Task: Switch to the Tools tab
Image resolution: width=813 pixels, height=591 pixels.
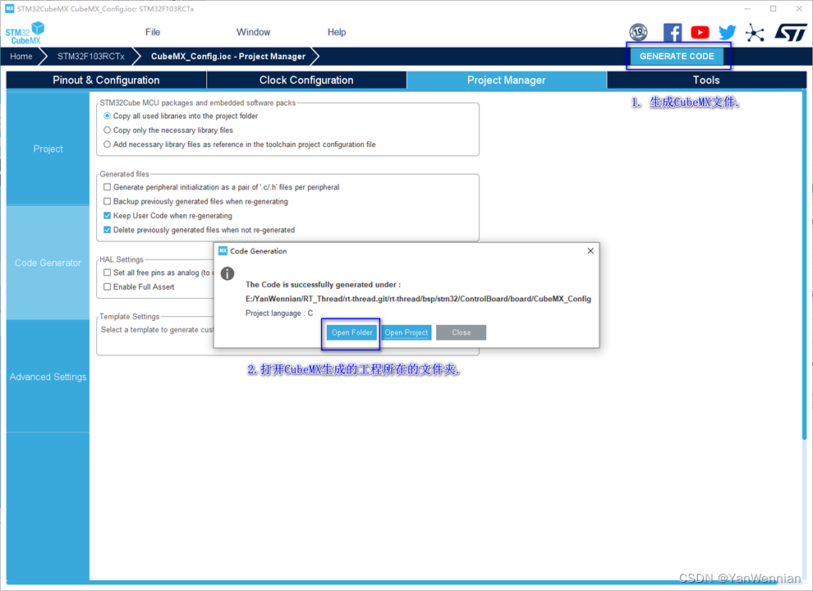Action: (706, 80)
